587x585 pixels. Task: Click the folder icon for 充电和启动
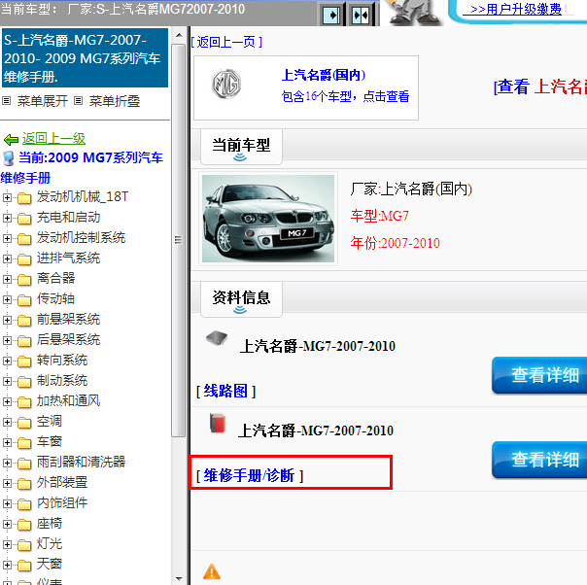tap(24, 219)
